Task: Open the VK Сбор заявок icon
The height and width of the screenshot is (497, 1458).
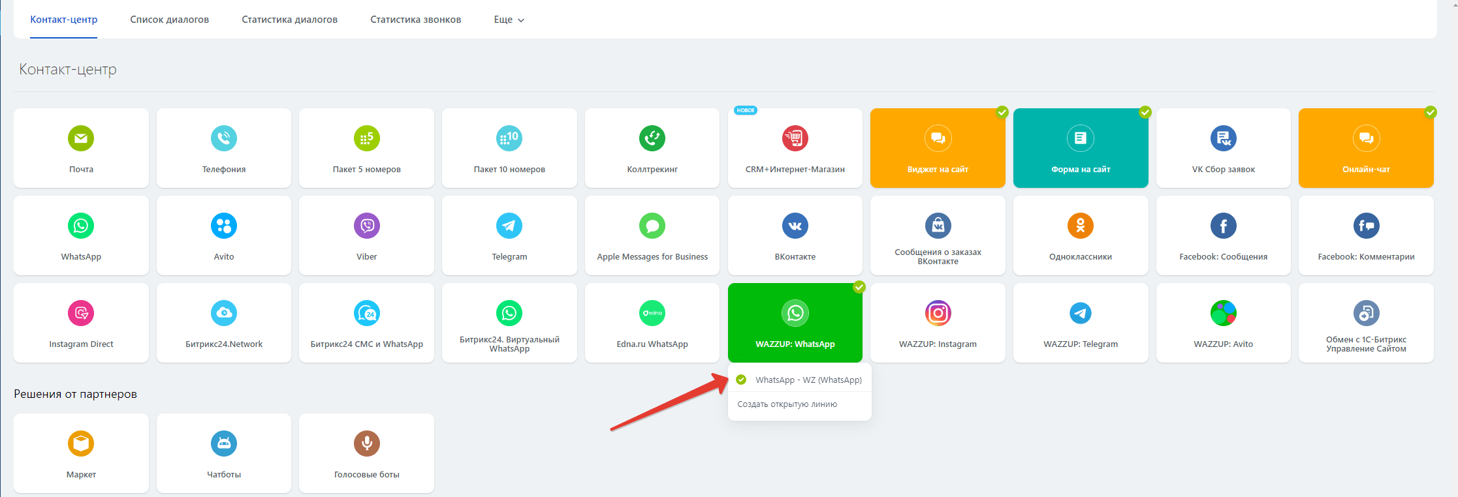Action: point(1224,138)
